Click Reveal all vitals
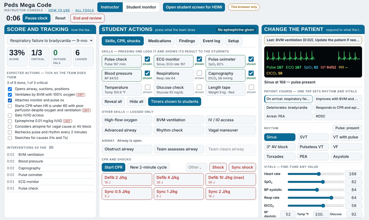The height and width of the screenshot is (220, 369). coord(113,102)
